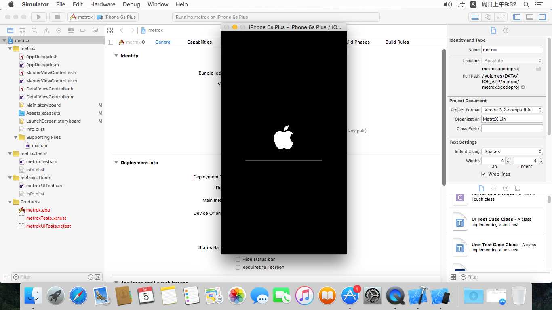Show the Code Snippet library icon

(x=493, y=188)
